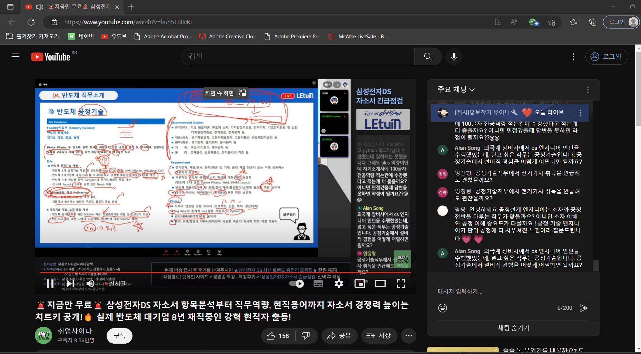Focus the 검색 search box

click(x=298, y=57)
